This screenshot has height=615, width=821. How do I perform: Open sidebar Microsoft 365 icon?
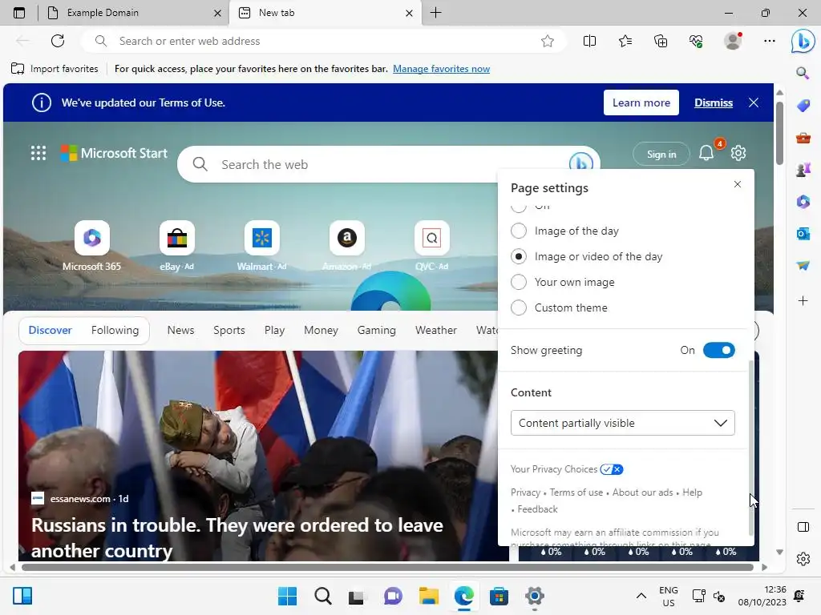(x=803, y=201)
